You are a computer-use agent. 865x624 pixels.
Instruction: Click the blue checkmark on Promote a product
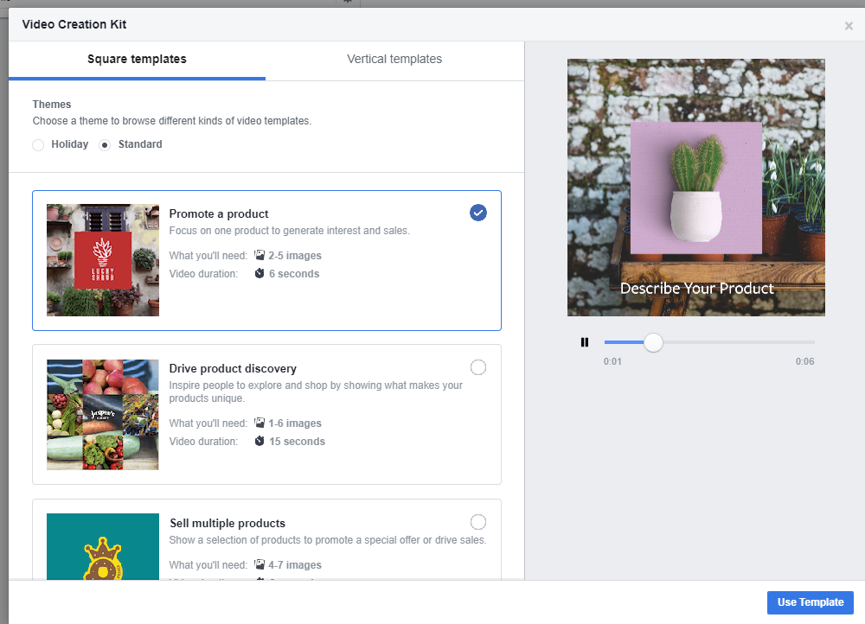coord(478,213)
